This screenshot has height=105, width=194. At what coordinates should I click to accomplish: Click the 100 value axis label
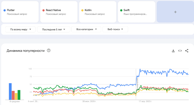click(x=30, y=69)
